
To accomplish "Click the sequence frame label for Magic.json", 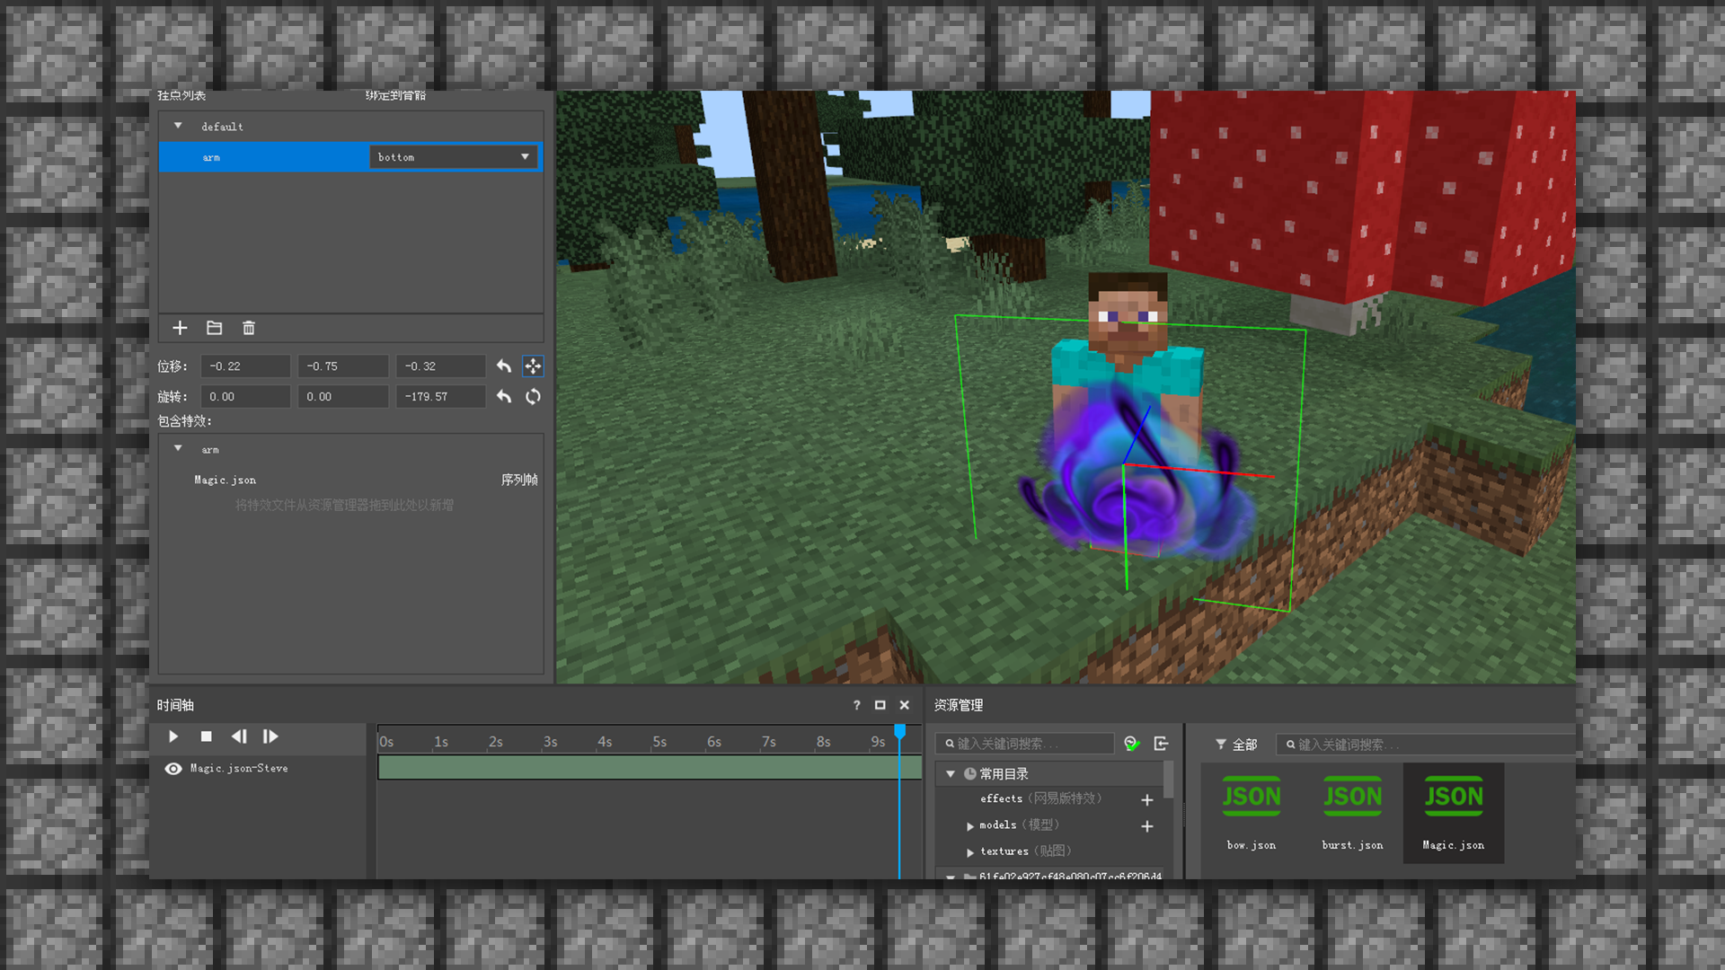I will click(x=519, y=481).
